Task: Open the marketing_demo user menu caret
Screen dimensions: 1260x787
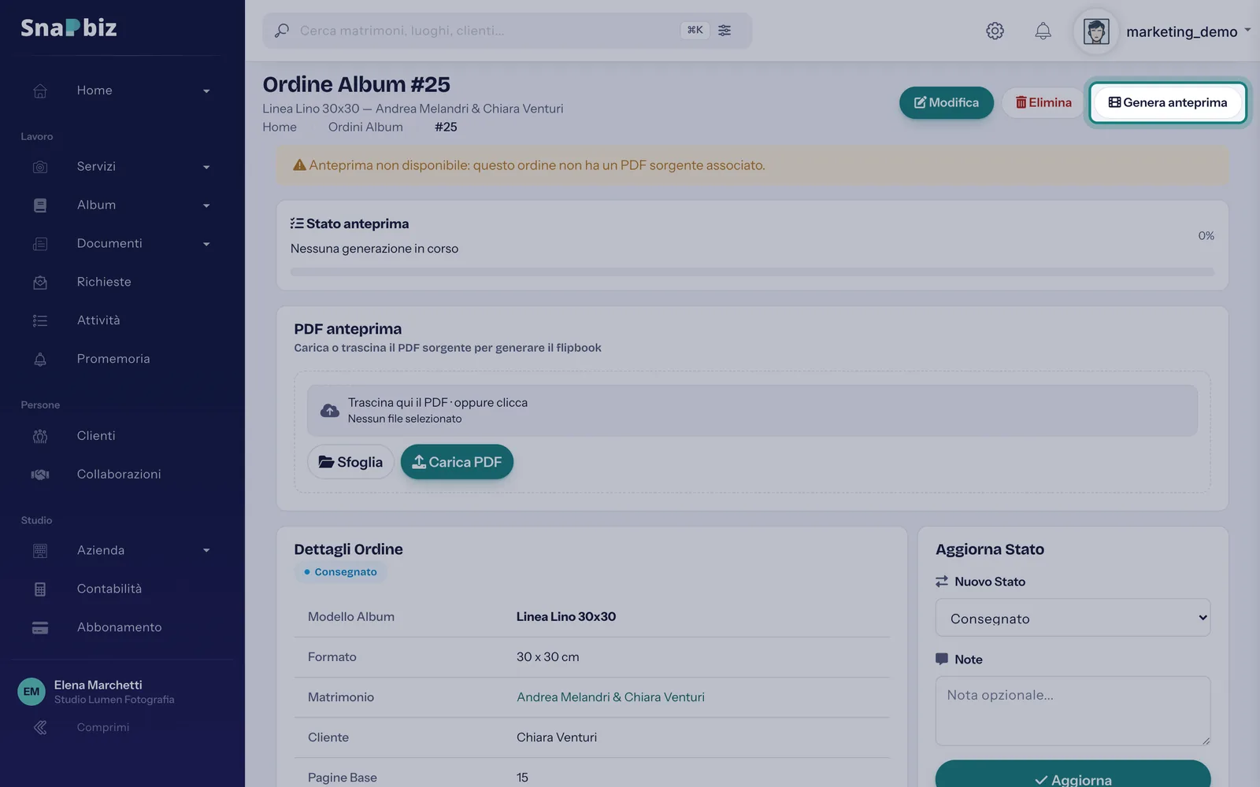Action: [1247, 30]
